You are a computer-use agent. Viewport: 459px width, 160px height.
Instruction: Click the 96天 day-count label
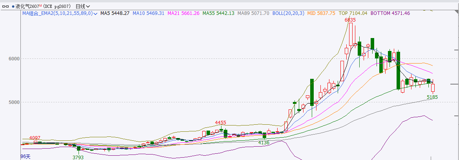pos(25,156)
